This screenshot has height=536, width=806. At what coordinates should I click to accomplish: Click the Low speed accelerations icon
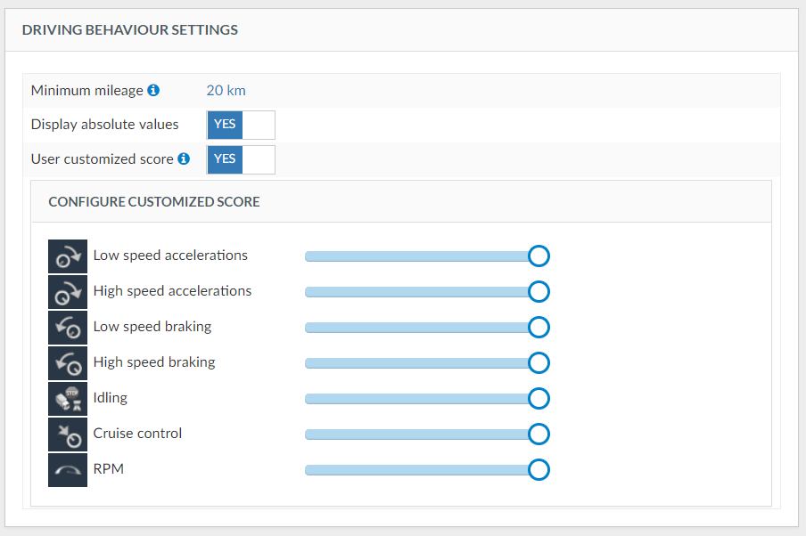(x=68, y=256)
